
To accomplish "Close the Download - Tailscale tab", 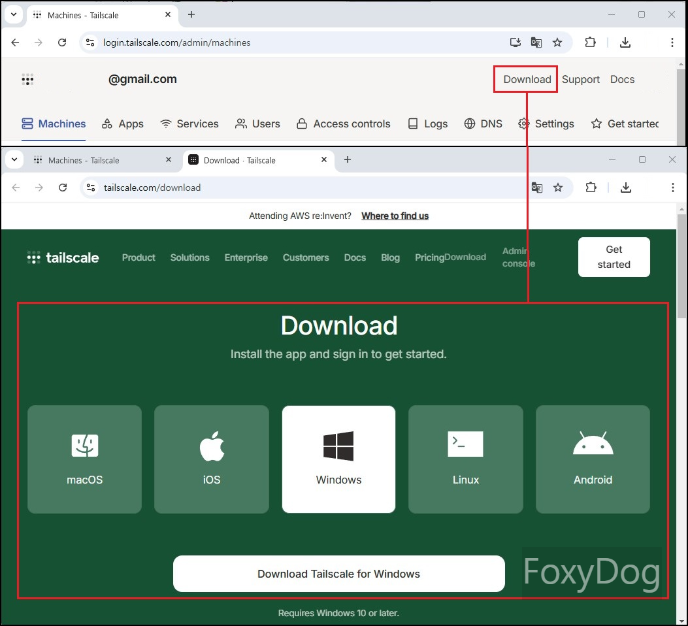I will (x=324, y=159).
